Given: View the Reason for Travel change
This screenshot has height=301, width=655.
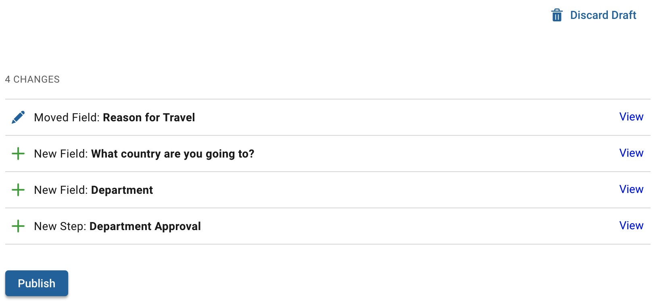Looking at the screenshot, I should (631, 117).
